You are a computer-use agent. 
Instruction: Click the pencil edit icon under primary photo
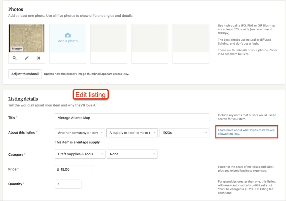click(x=27, y=58)
